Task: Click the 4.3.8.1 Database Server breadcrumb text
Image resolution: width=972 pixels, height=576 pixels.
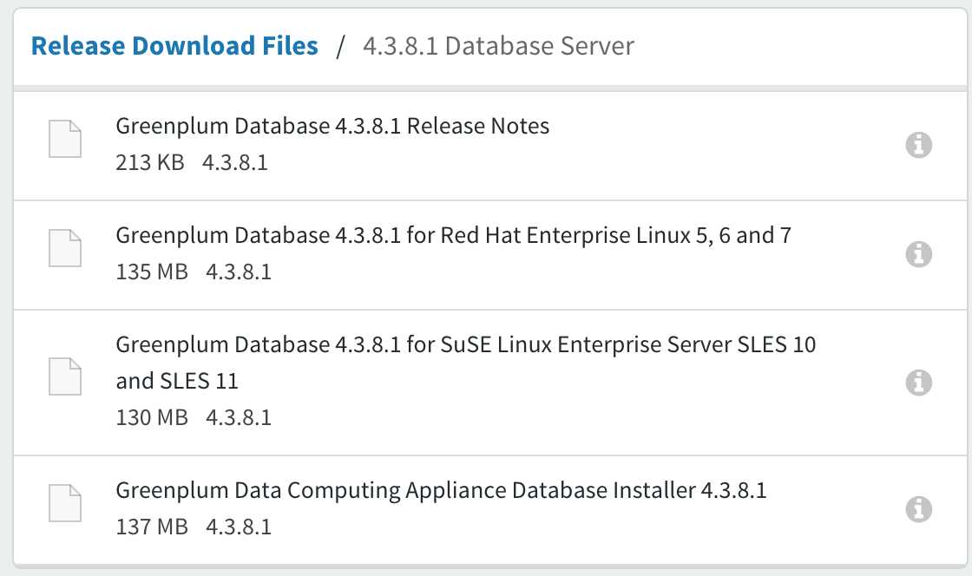Action: [498, 46]
